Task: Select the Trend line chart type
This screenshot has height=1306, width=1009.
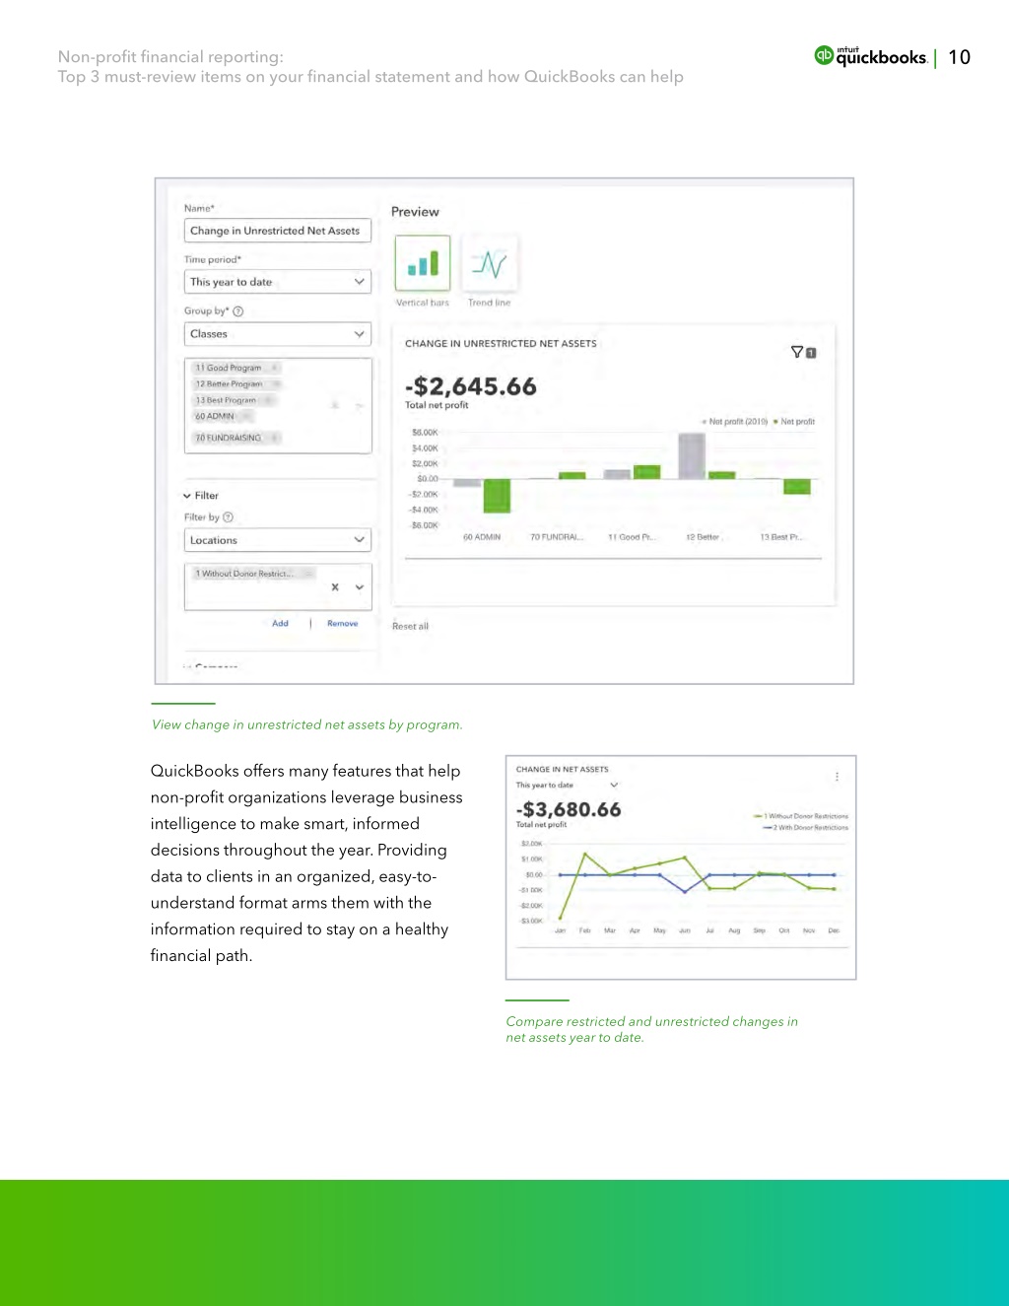Action: click(x=490, y=263)
